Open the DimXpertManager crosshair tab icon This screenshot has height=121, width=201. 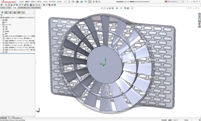coord(14,12)
